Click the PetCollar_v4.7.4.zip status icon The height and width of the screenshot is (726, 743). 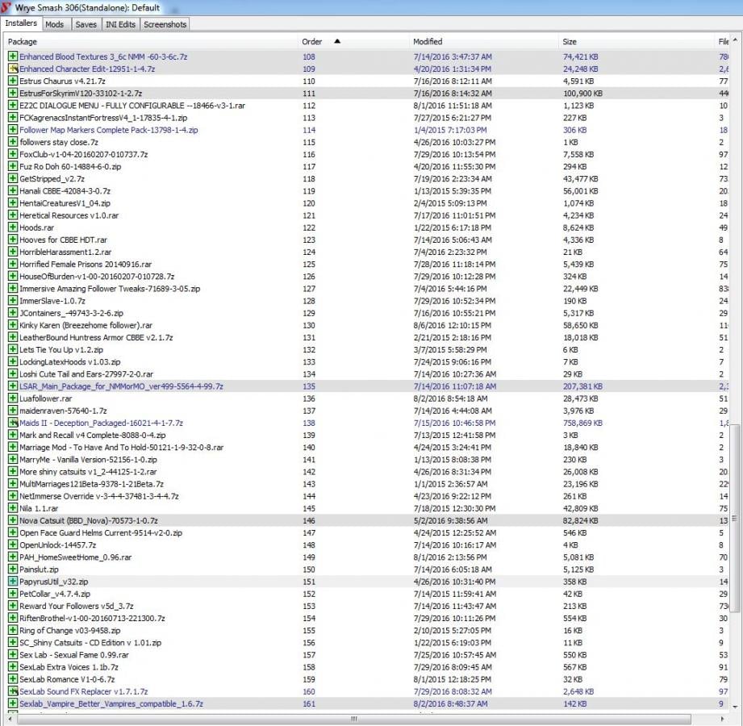[13, 594]
